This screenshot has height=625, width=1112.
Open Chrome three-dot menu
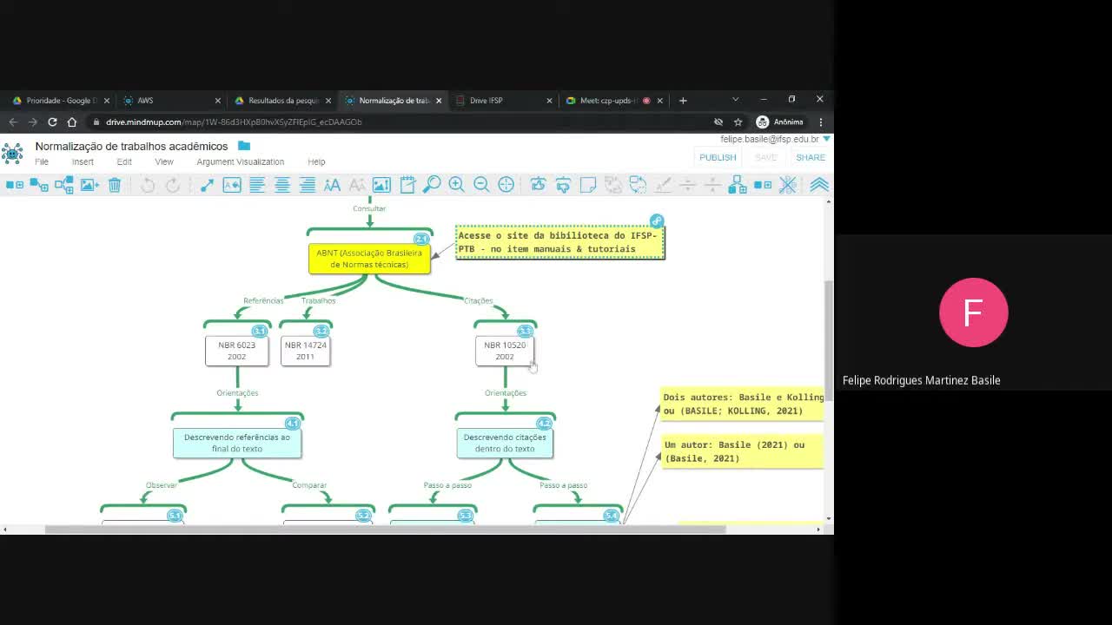(x=820, y=122)
